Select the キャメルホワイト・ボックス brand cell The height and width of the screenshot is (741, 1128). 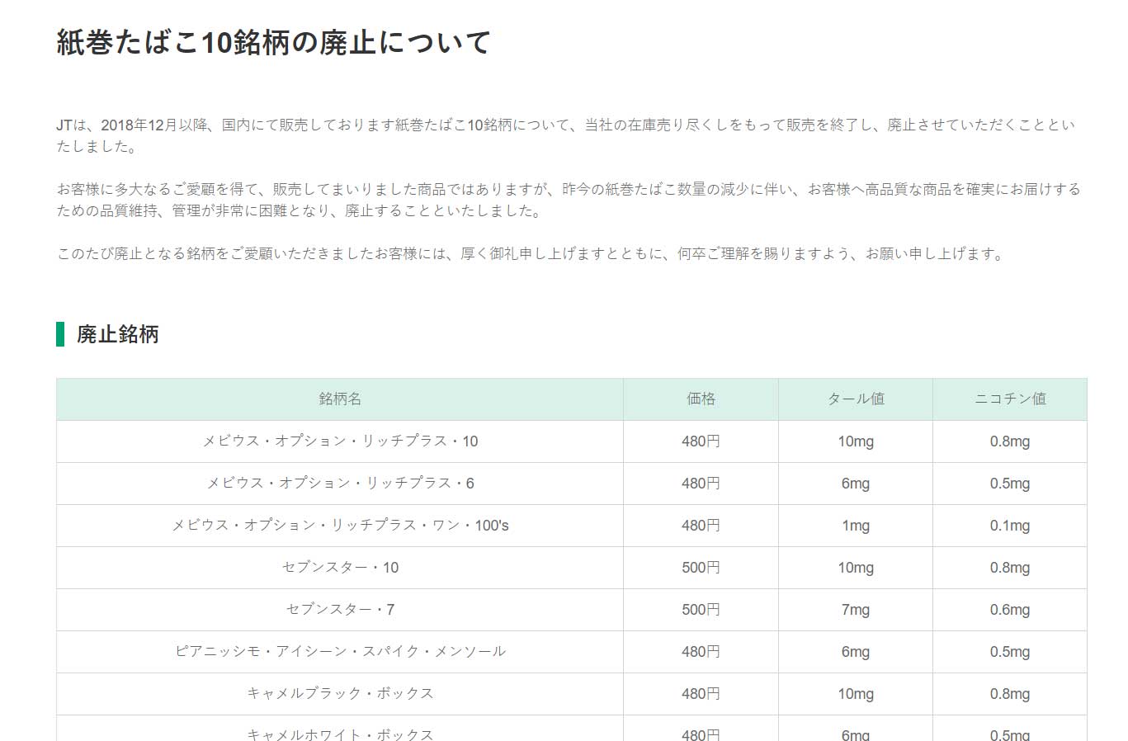pyautogui.click(x=340, y=729)
